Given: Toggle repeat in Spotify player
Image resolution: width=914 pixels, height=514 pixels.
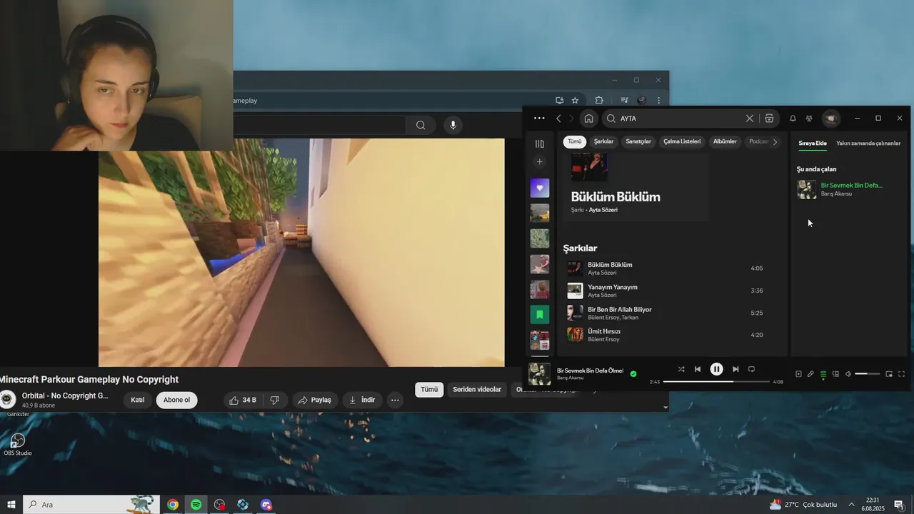Looking at the screenshot, I should coord(751,369).
